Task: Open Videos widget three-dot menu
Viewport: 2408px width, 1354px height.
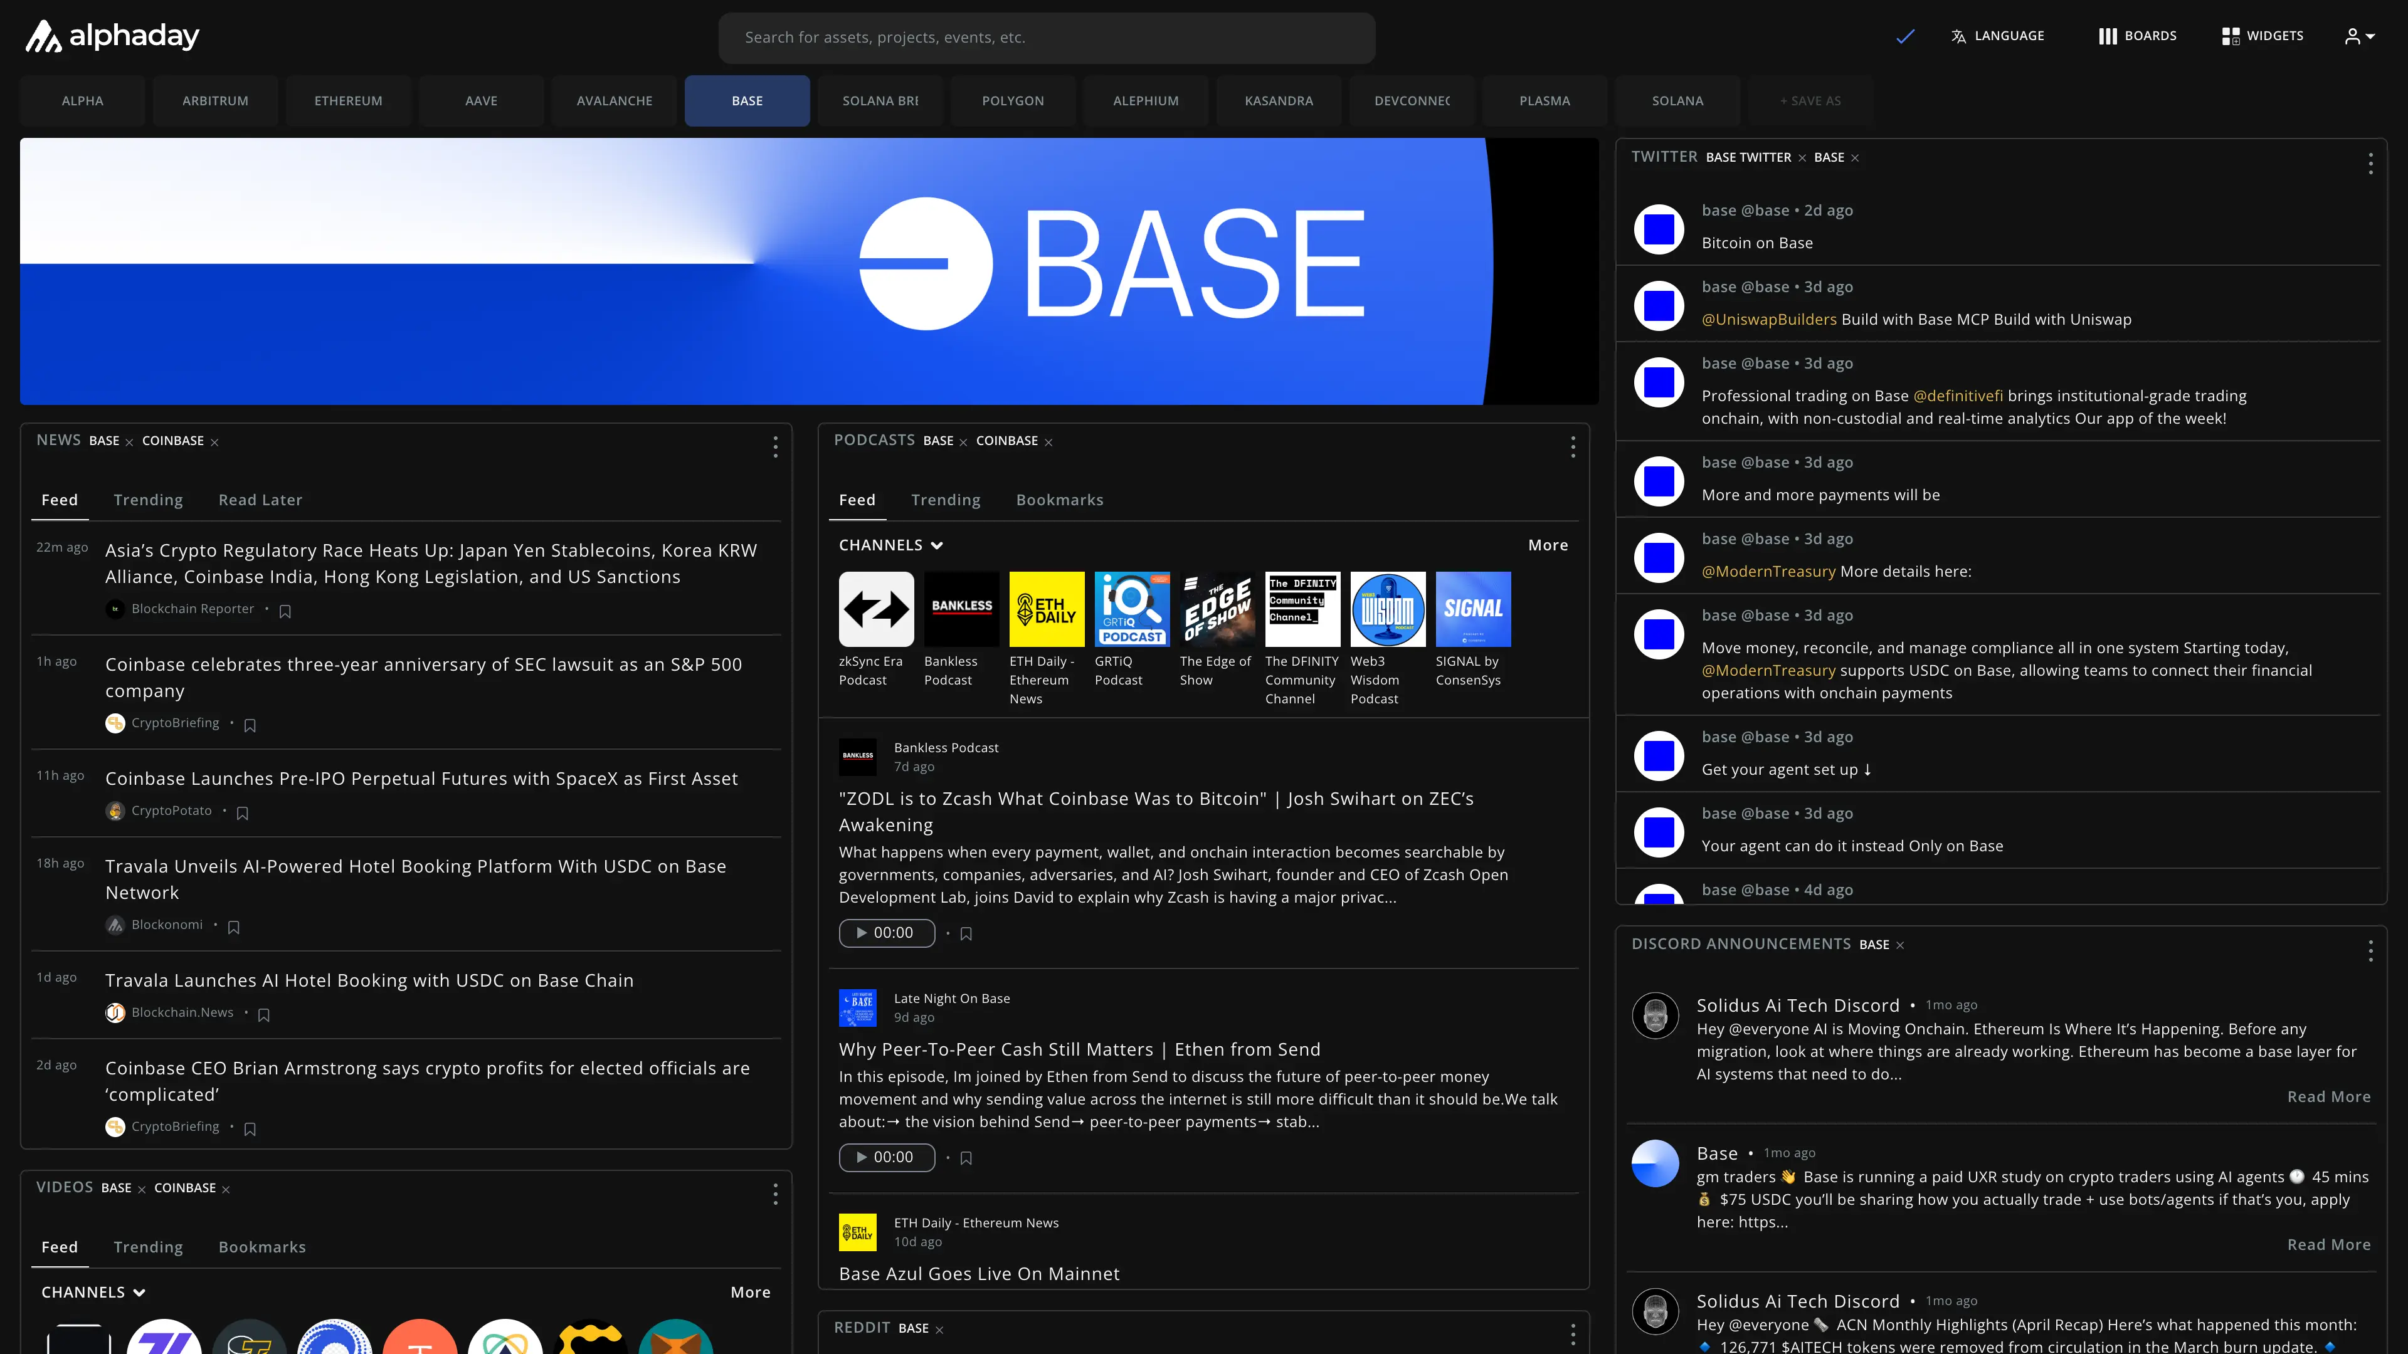Action: click(x=775, y=1194)
